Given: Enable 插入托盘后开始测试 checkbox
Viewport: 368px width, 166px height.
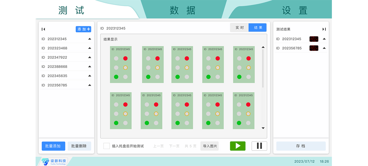Looking at the screenshot, I should point(107,146).
